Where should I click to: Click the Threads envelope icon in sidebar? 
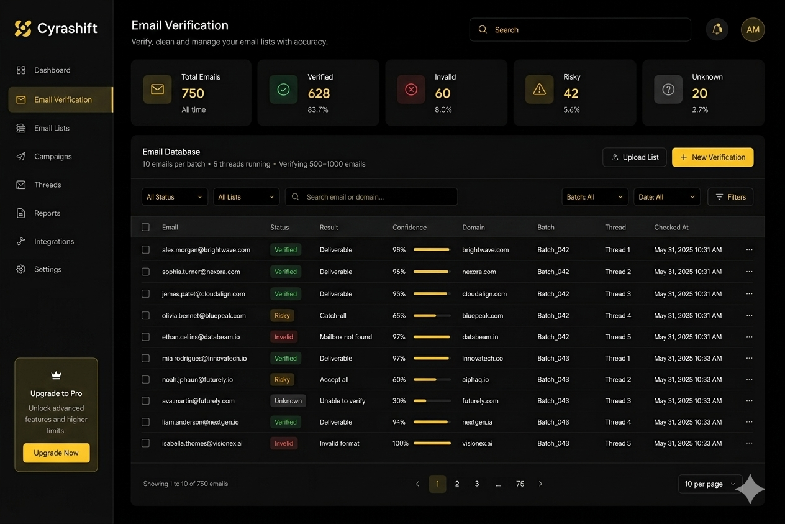[21, 185]
